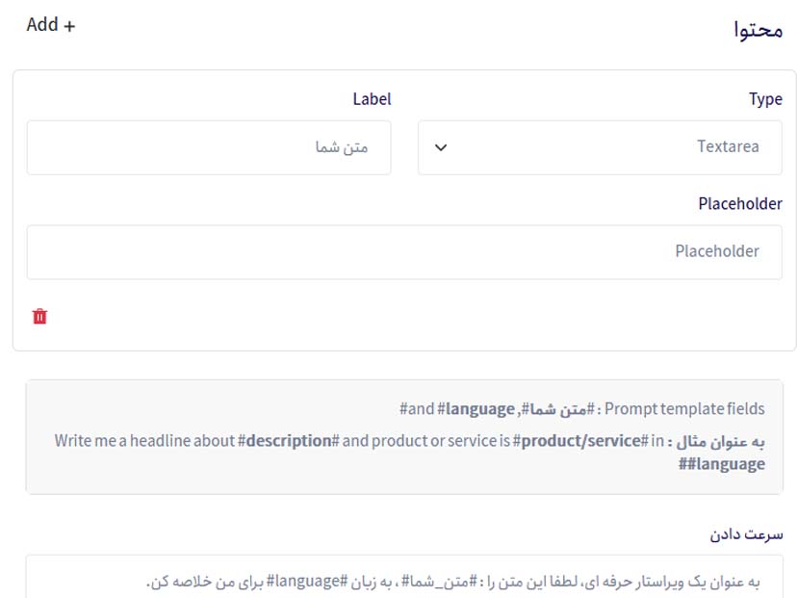Click the سرعت دادن label above the textarea

pyautogui.click(x=744, y=533)
